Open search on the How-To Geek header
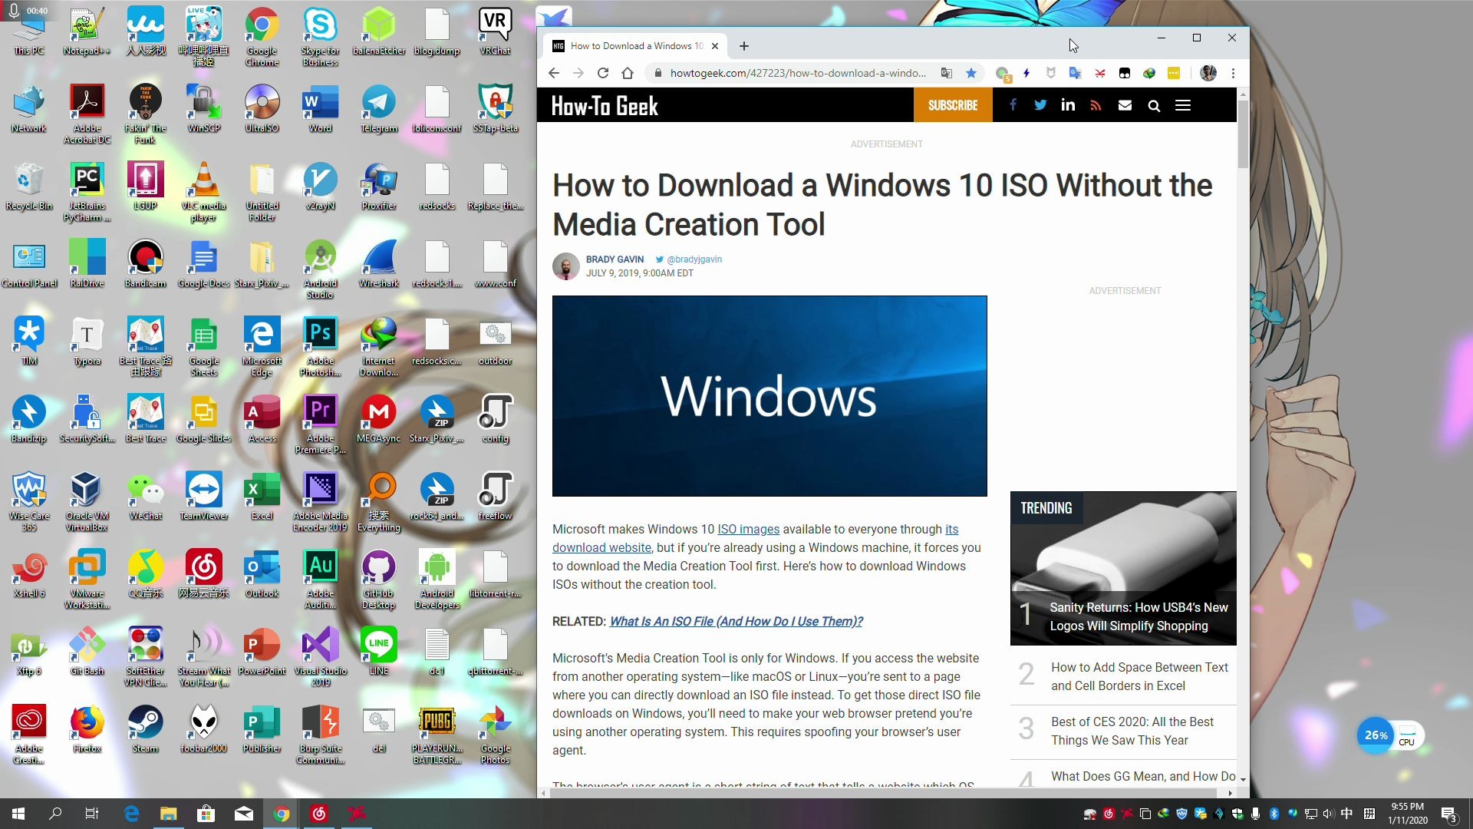 click(x=1154, y=105)
